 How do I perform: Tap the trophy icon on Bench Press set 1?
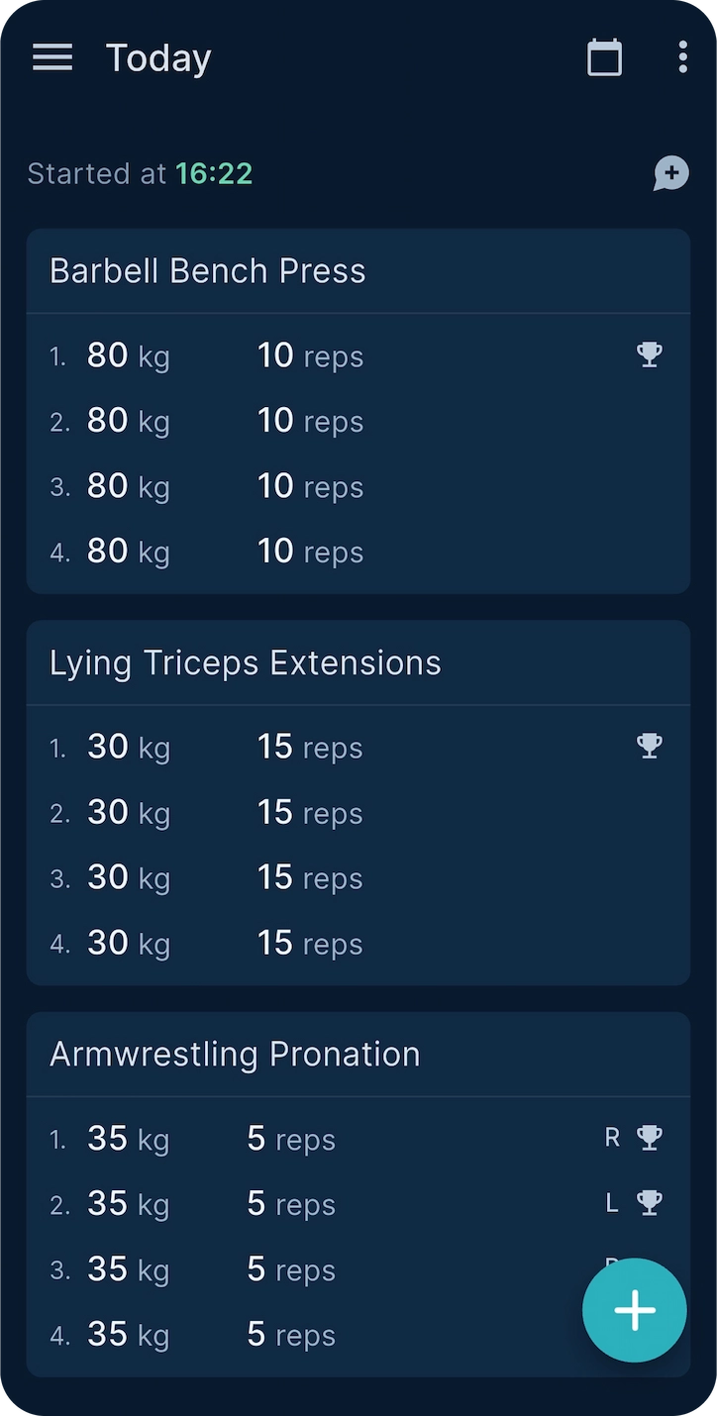pos(649,354)
